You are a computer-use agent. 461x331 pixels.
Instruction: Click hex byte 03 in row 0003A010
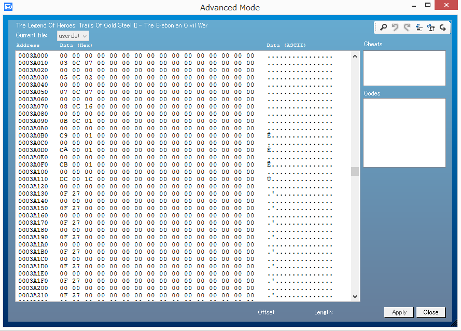(x=63, y=63)
